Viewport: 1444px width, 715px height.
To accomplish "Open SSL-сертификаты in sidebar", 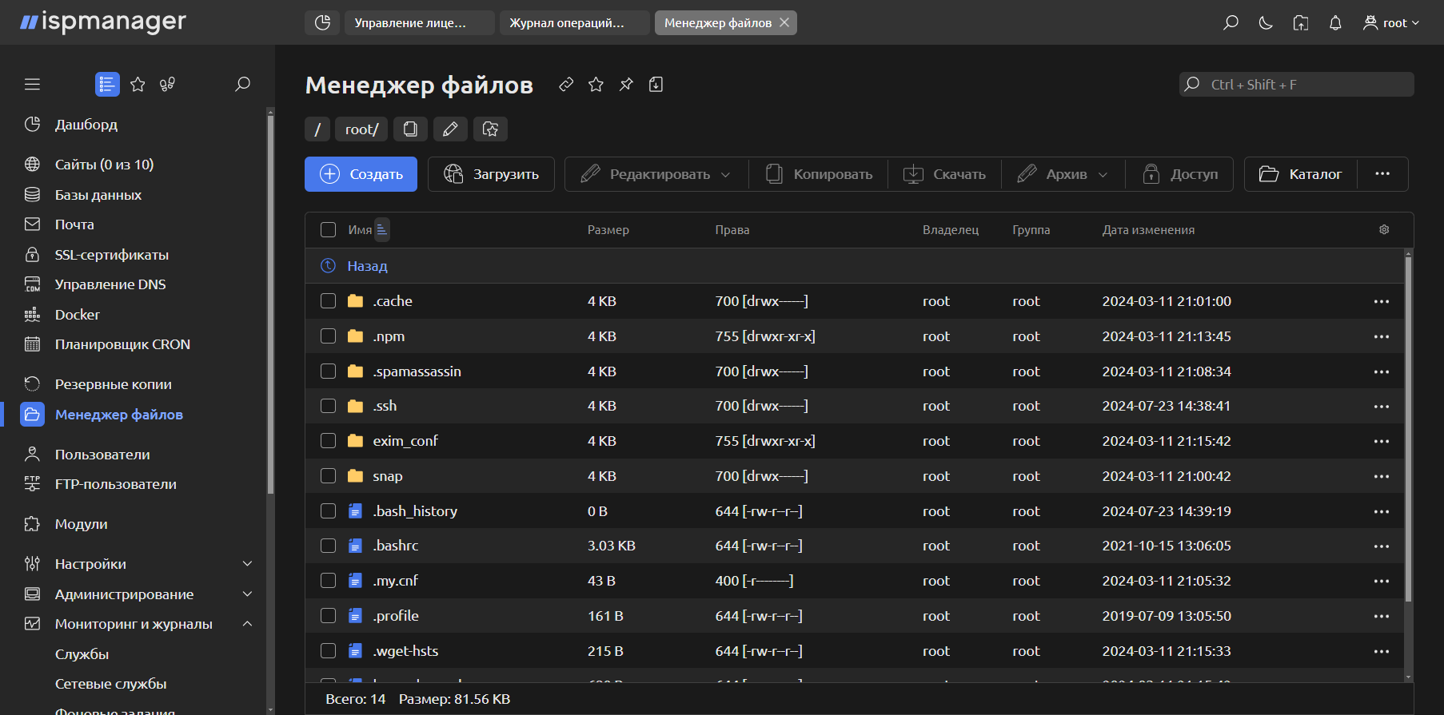I will (111, 255).
